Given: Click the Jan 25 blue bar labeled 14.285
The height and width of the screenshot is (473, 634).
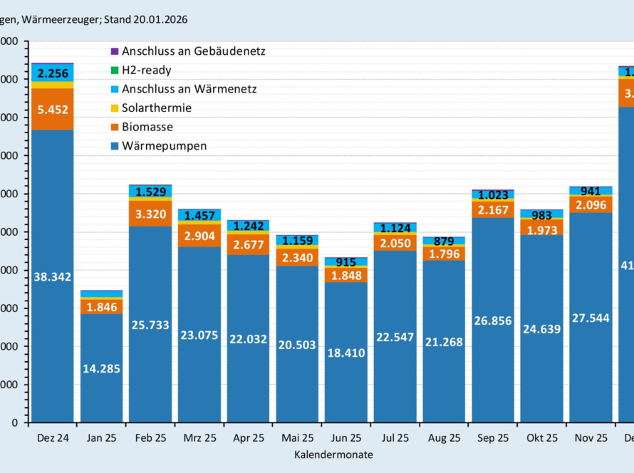Looking at the screenshot, I should (101, 368).
